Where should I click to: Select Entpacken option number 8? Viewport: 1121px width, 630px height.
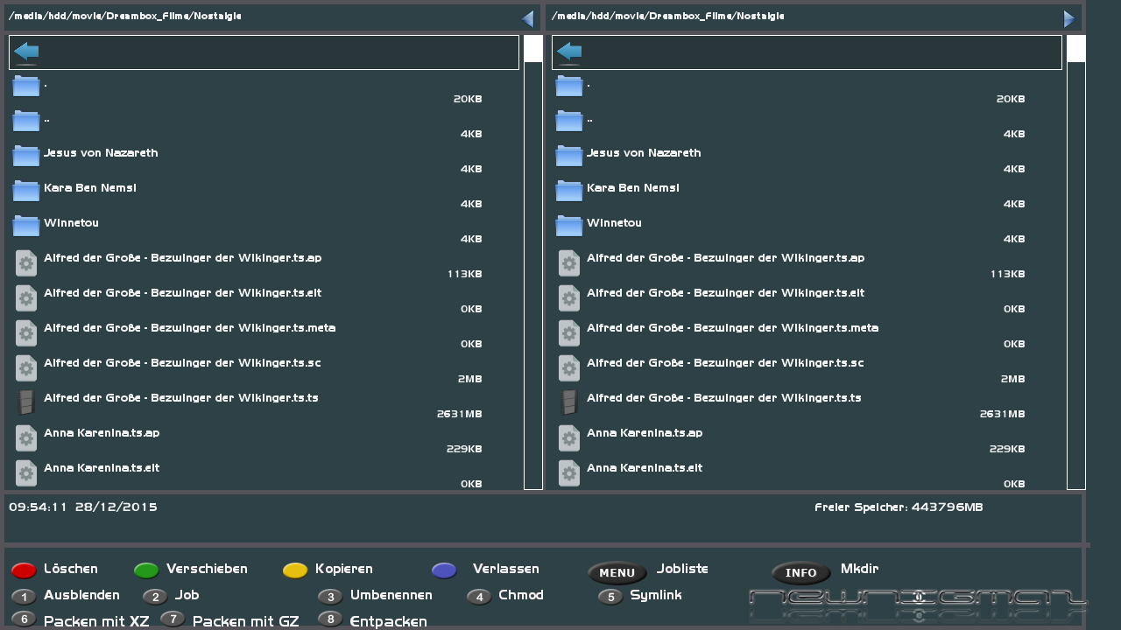pyautogui.click(x=330, y=619)
